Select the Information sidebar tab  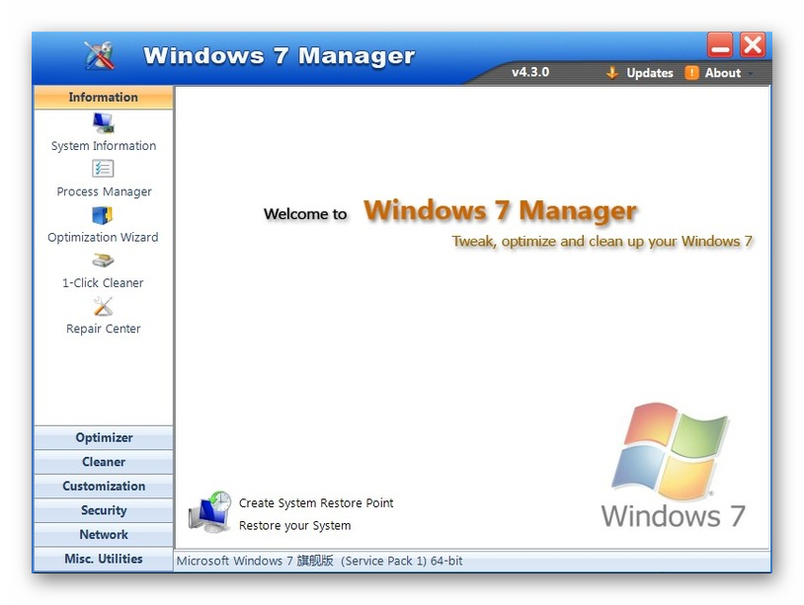click(x=104, y=98)
